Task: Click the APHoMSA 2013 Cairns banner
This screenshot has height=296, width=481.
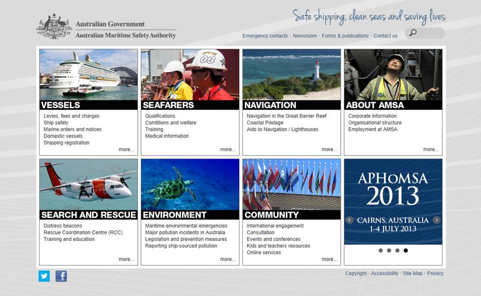Action: pos(393,202)
